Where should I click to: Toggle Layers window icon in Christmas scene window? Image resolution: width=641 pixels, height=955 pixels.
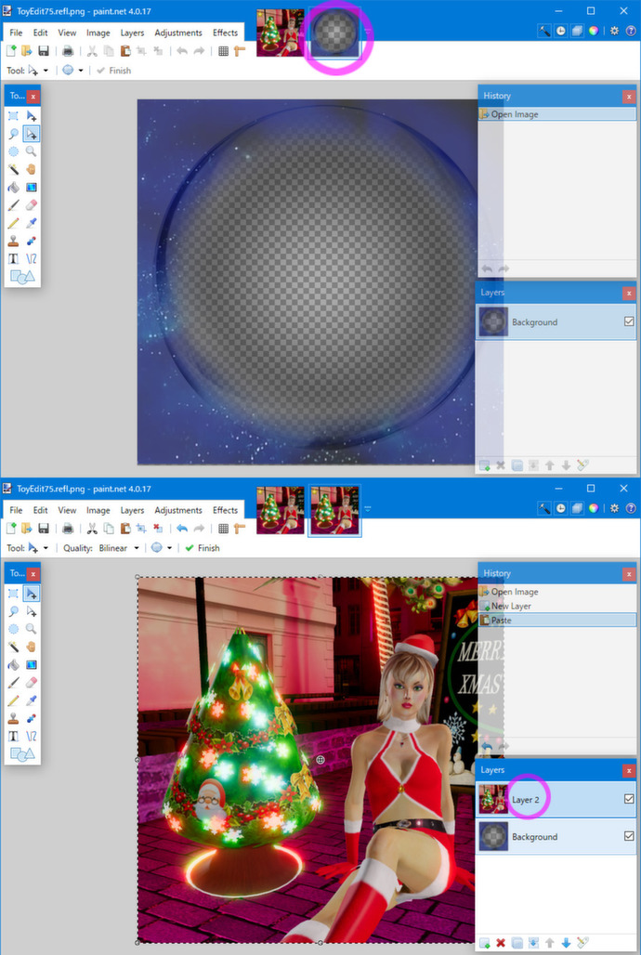[577, 508]
